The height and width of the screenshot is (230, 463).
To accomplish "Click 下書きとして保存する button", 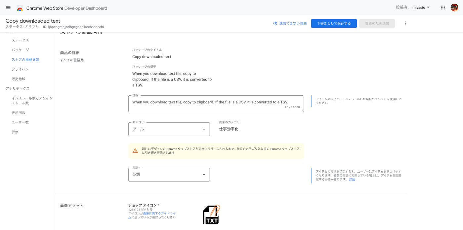I will (334, 23).
